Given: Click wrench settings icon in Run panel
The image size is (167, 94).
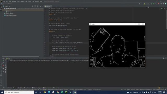Looking at the screenshot, I should point(3,63).
